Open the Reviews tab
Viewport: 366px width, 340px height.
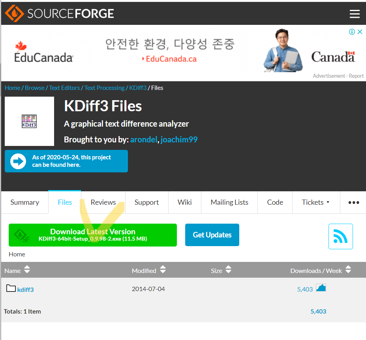[103, 202]
